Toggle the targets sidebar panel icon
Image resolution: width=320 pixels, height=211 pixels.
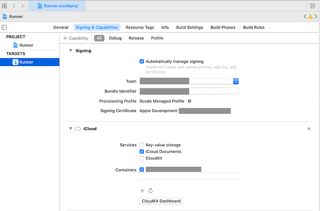4,27
